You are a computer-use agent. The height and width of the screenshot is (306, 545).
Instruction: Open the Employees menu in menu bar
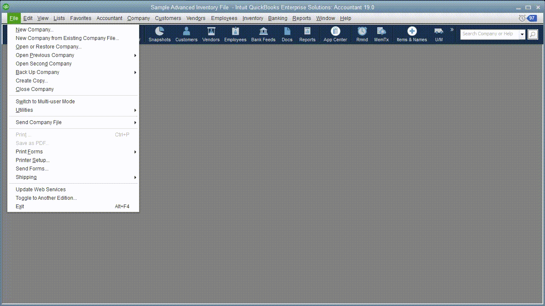coord(224,18)
